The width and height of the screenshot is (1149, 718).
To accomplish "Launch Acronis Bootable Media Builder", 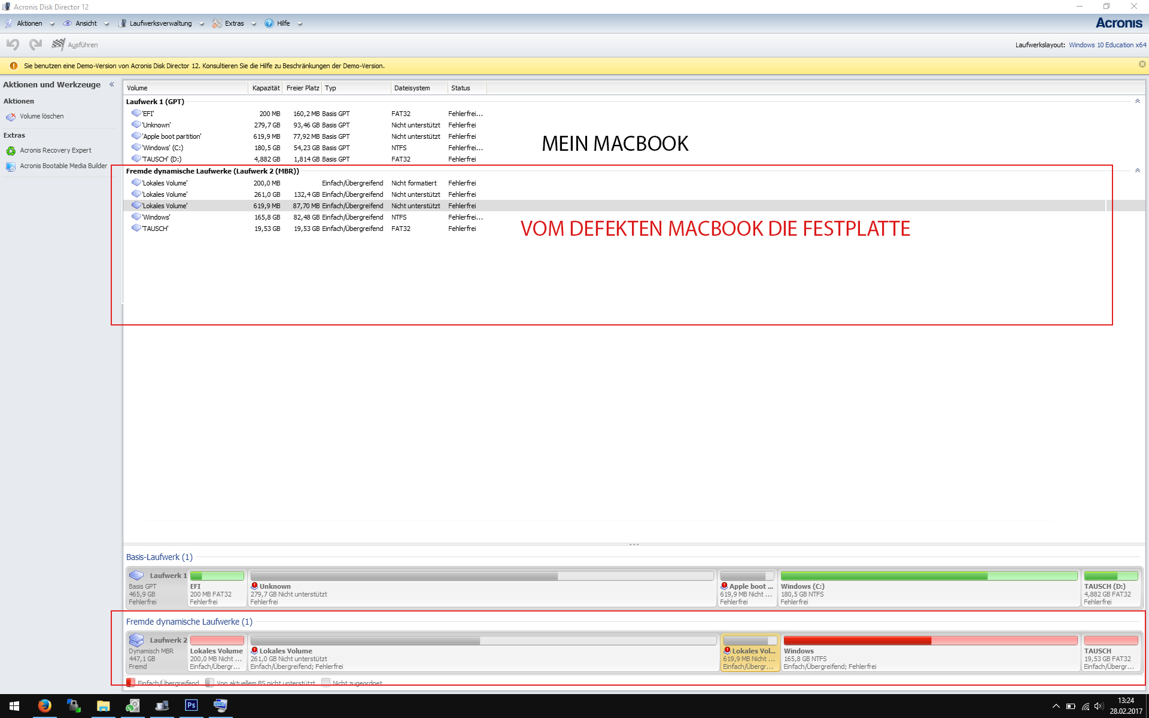I will point(63,166).
